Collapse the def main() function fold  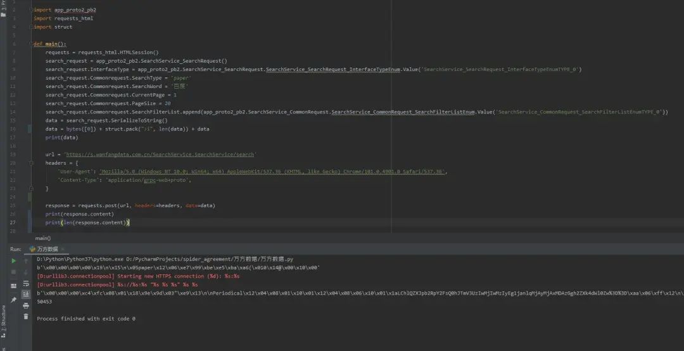click(31, 44)
